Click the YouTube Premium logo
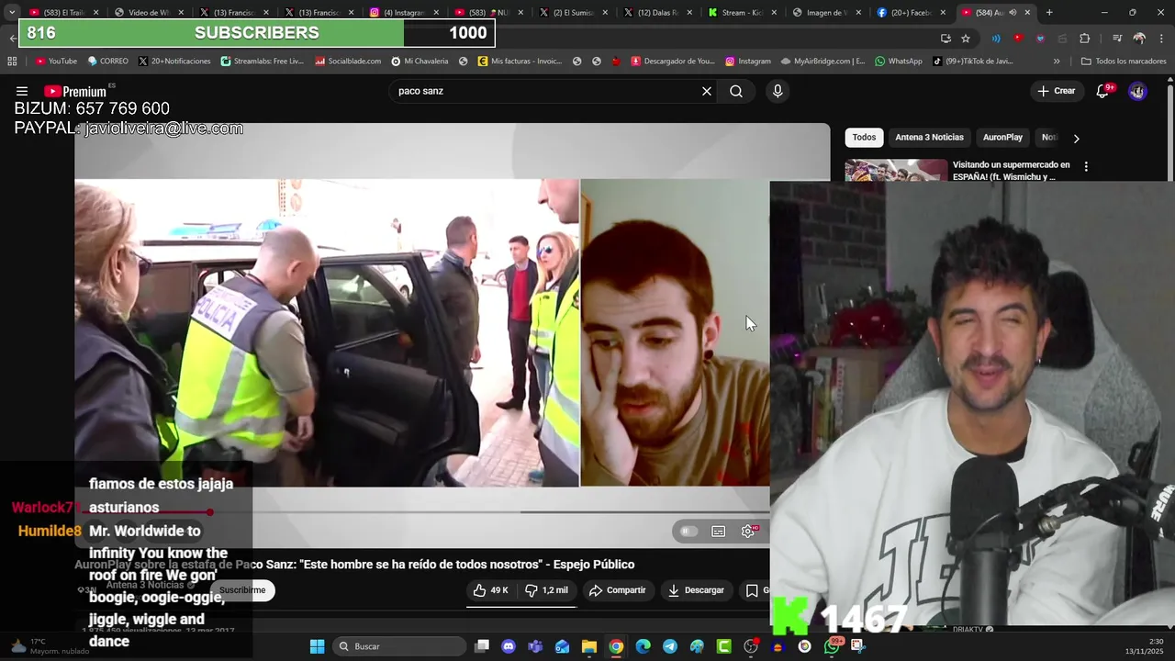This screenshot has width=1175, height=661. (x=75, y=92)
